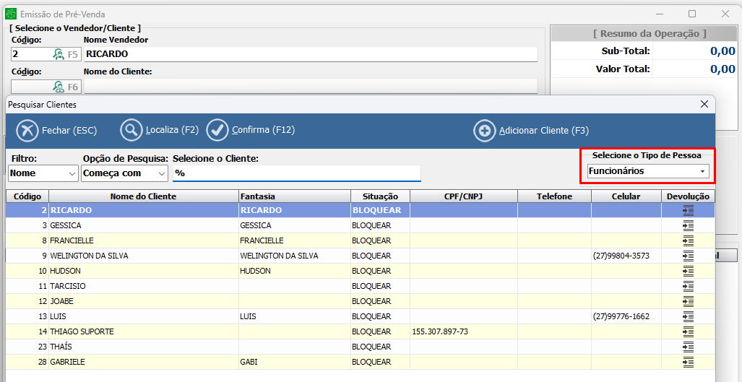This screenshot has width=742, height=382.
Task: Open client search icon next to F6
Action: click(x=59, y=87)
